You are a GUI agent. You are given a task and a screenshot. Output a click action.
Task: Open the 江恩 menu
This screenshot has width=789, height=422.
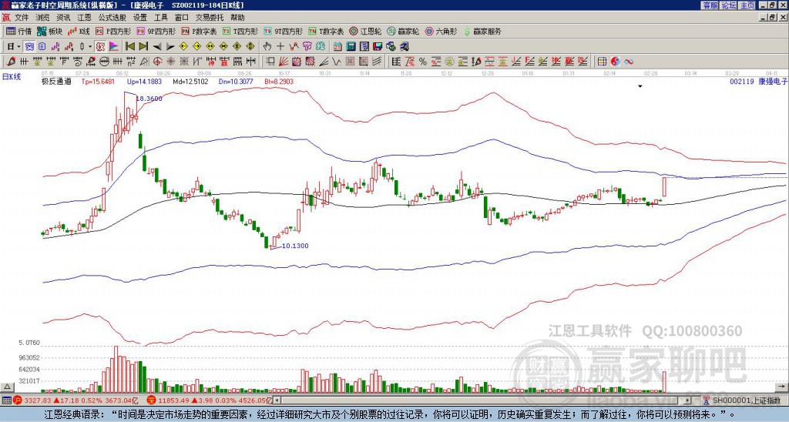point(85,18)
